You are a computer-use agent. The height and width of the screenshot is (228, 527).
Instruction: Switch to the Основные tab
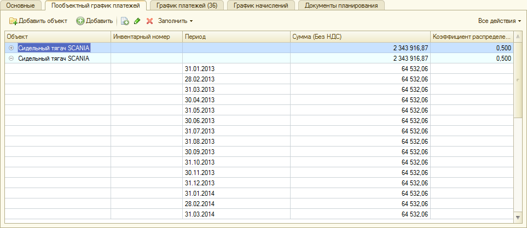point(23,5)
